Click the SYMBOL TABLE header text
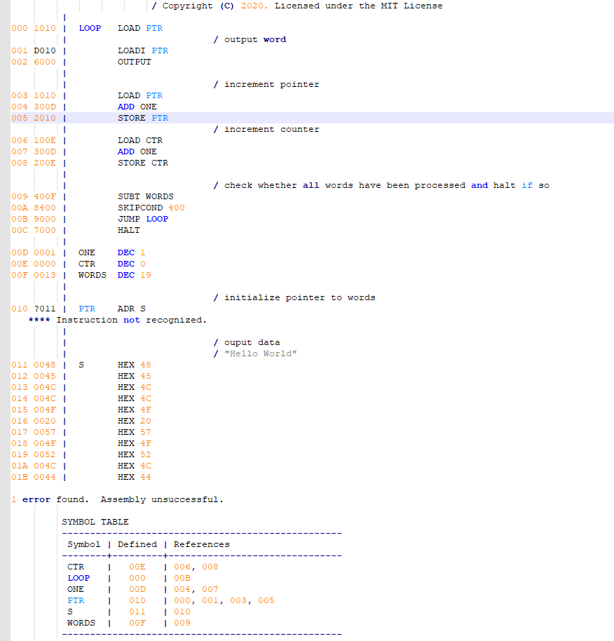The image size is (614, 641). (x=95, y=521)
